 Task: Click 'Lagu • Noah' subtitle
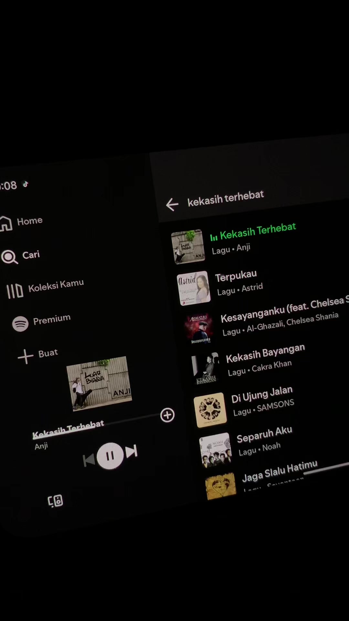[259, 449]
